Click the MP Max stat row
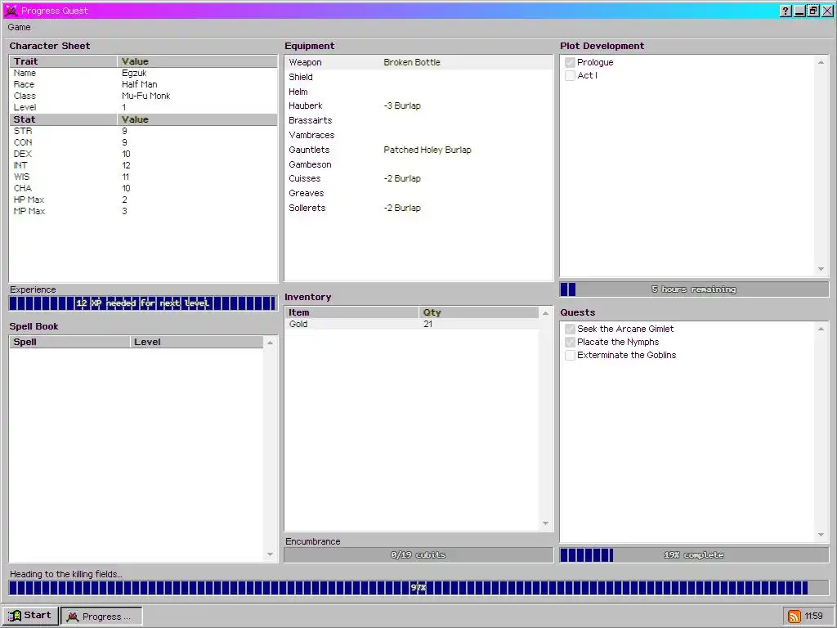 click(x=143, y=211)
